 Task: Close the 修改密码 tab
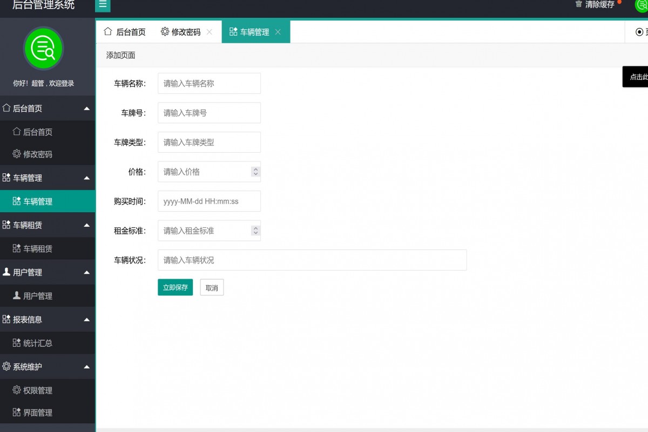pyautogui.click(x=210, y=32)
